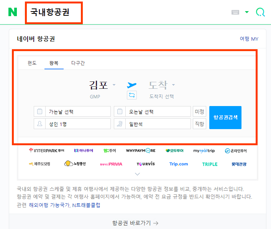
Task: Click the seat icon beside 일반석
Action: click(120, 124)
